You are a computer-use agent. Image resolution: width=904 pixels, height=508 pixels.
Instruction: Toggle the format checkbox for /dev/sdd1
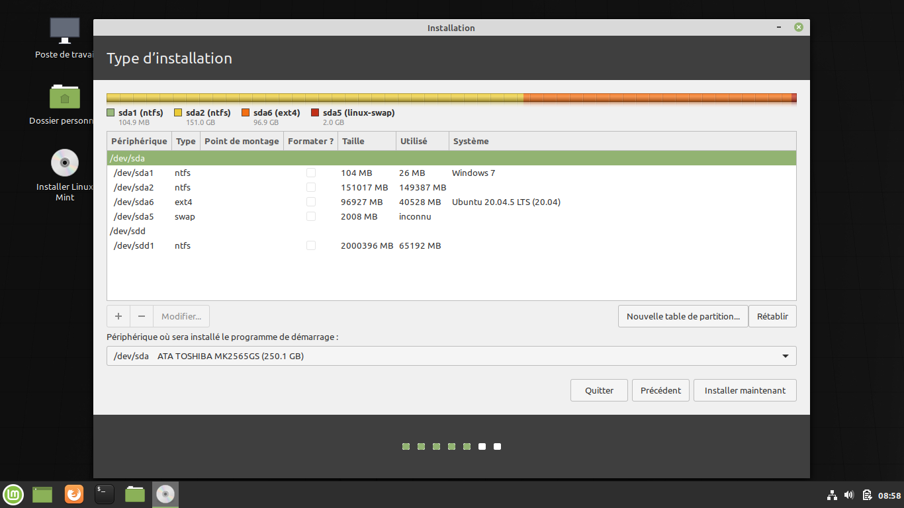[x=311, y=245]
